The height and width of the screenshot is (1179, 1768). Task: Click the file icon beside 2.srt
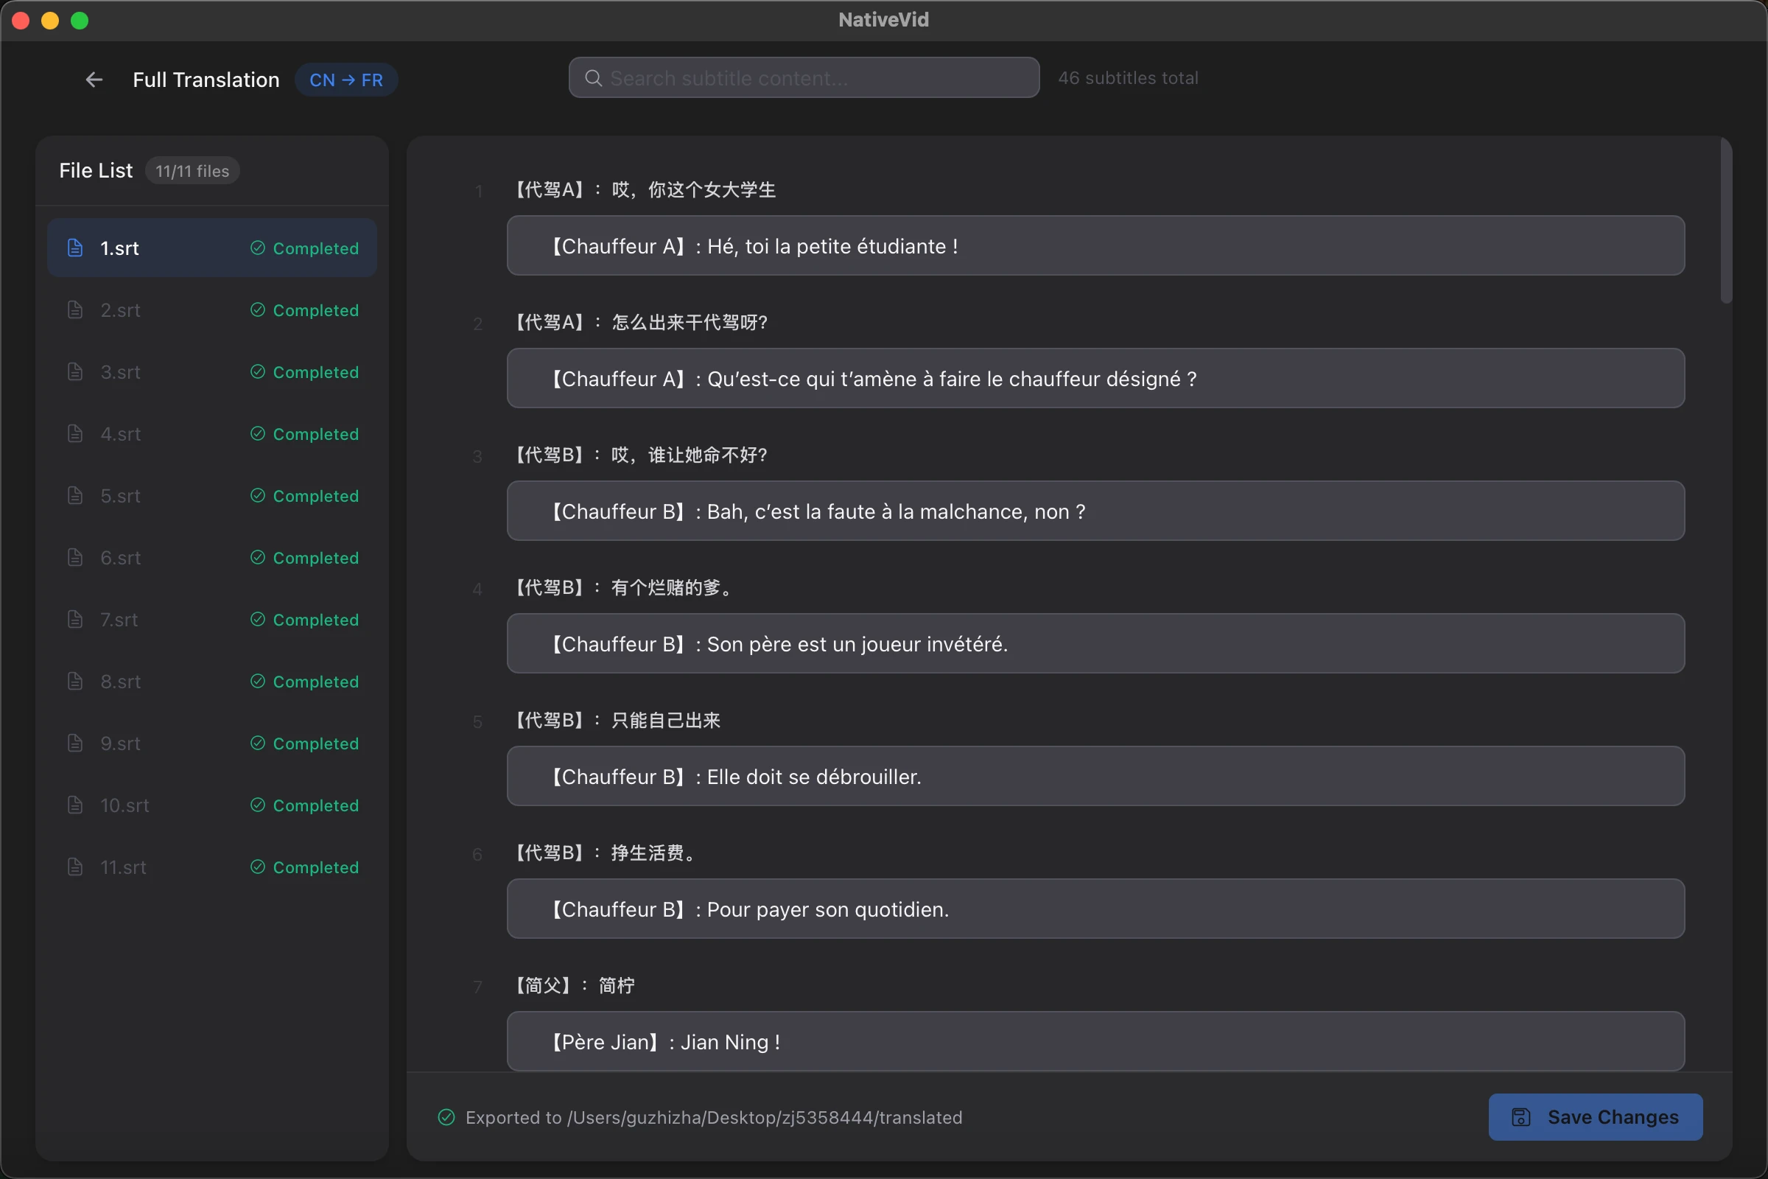pyautogui.click(x=75, y=309)
